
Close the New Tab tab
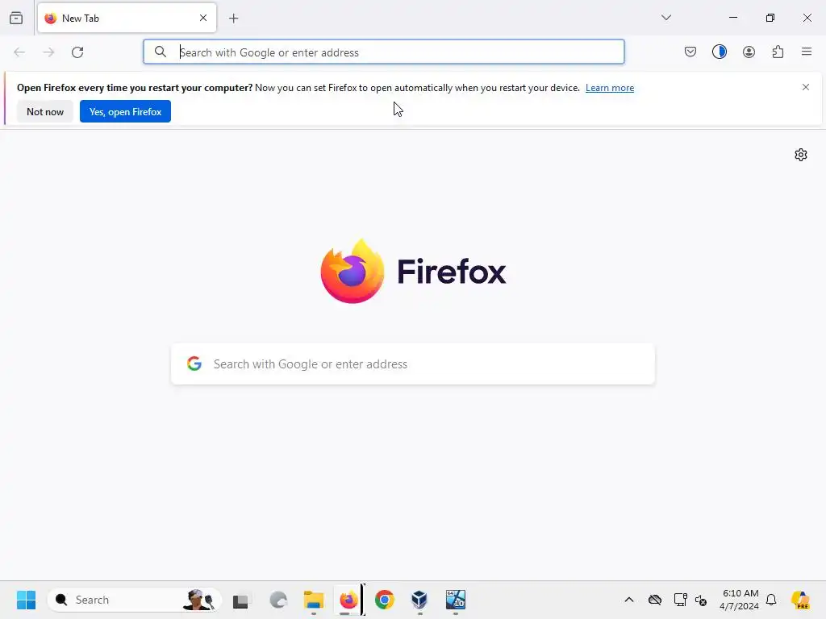click(203, 18)
